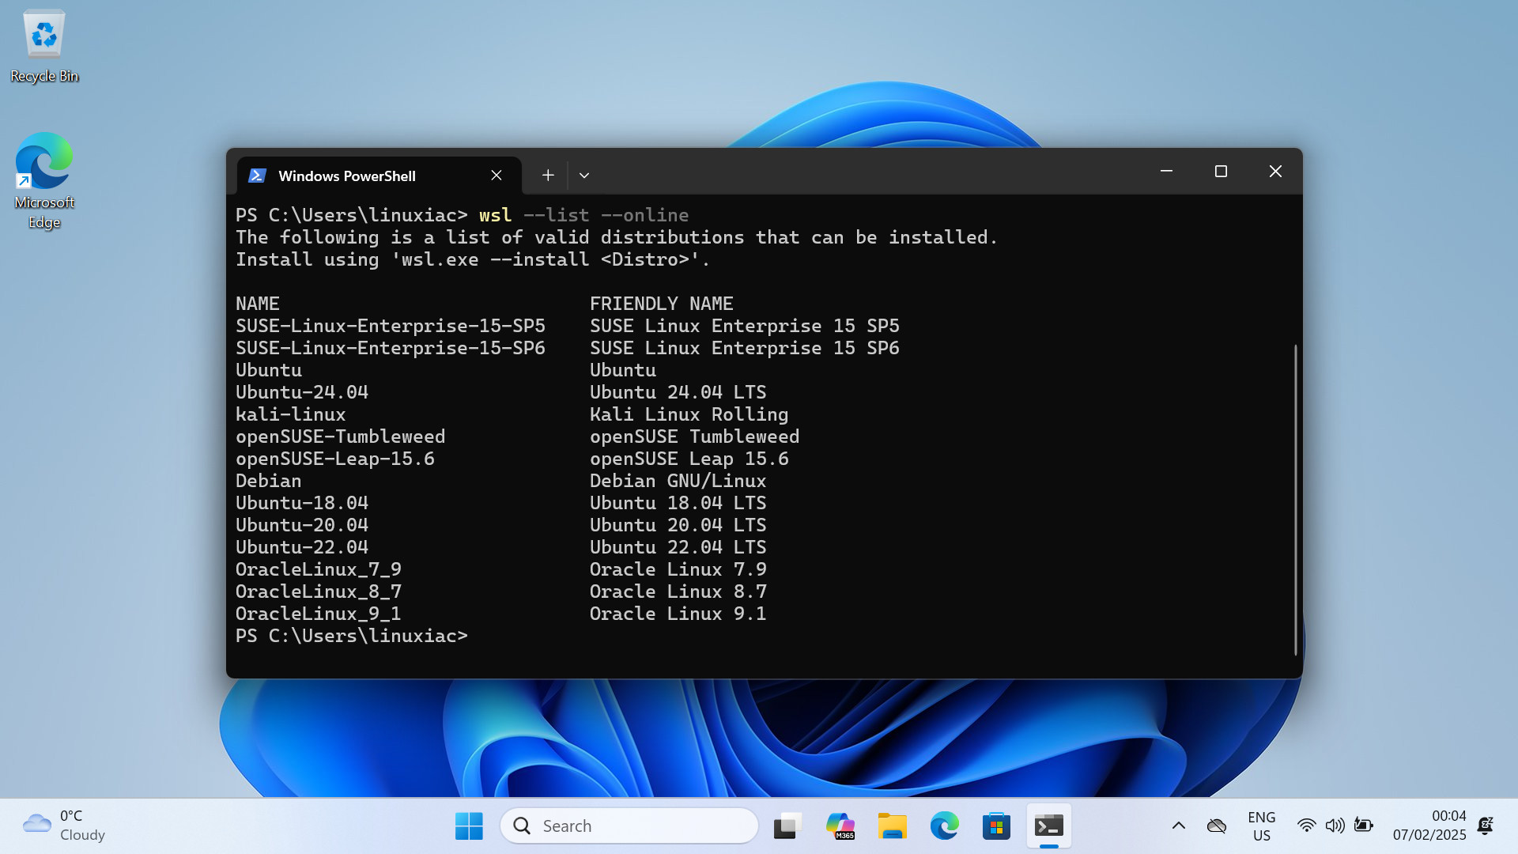Select the Windows PowerShell tab

[x=379, y=176]
